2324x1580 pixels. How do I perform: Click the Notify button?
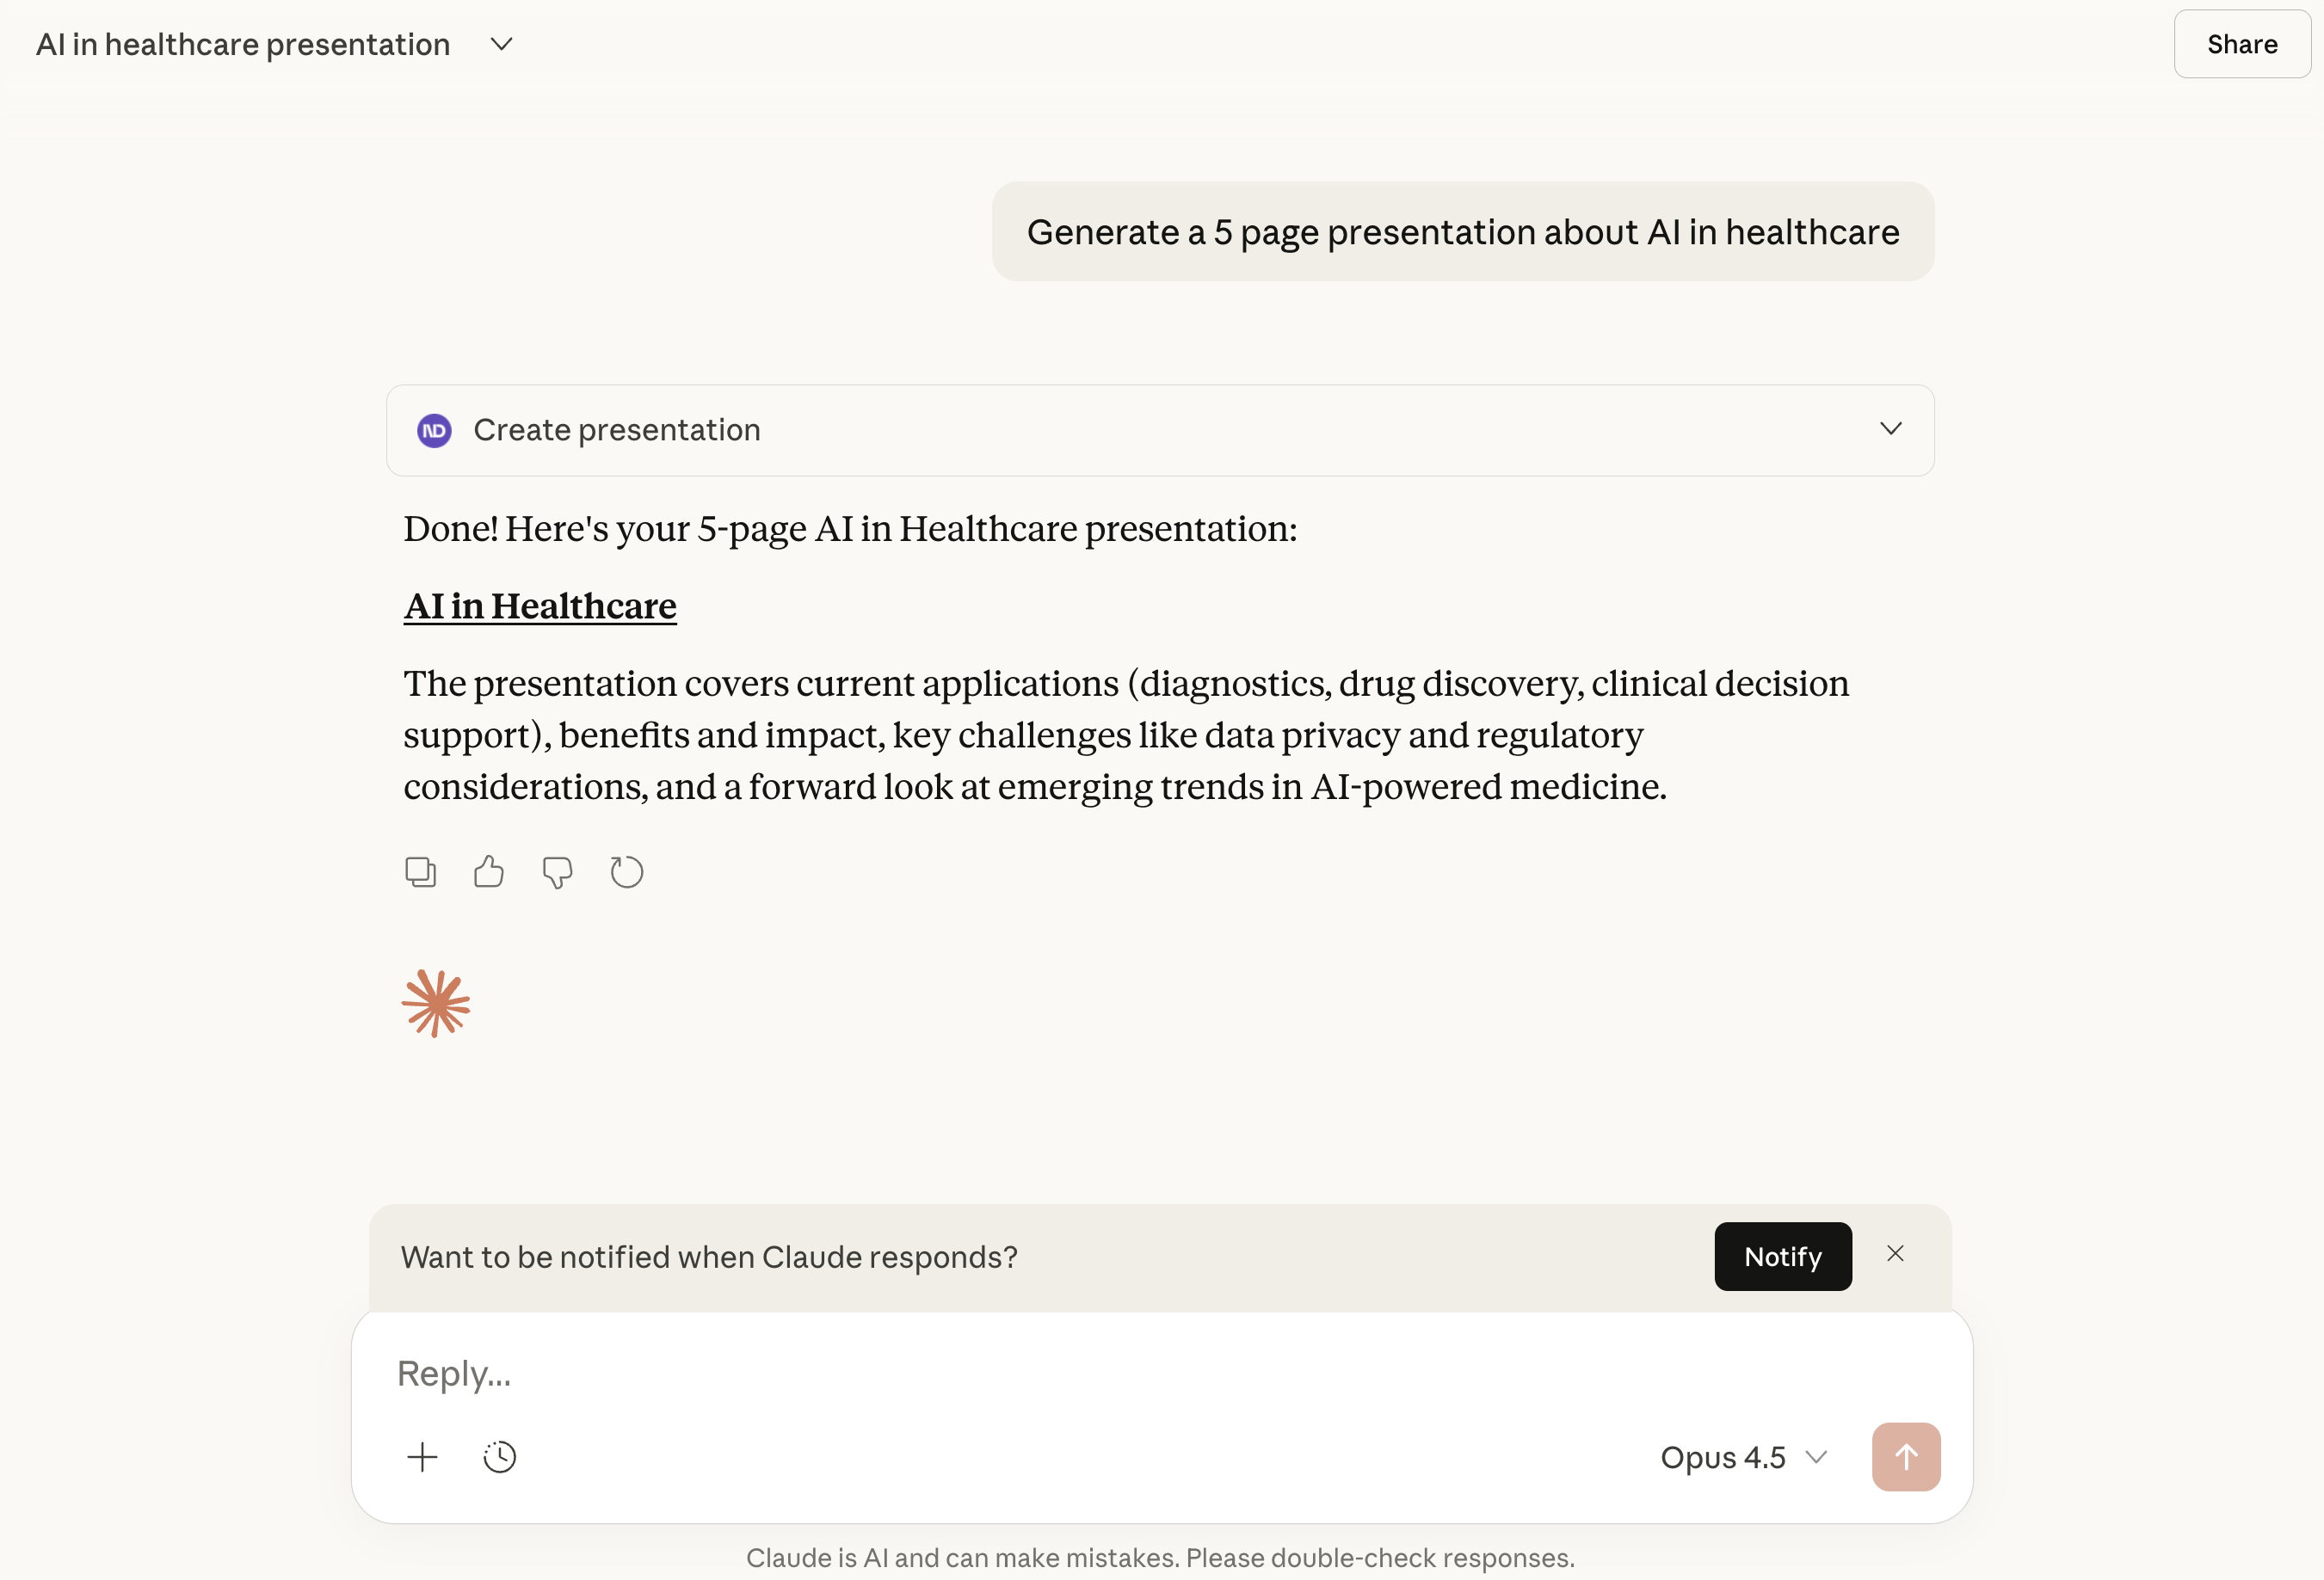[x=1782, y=1257]
